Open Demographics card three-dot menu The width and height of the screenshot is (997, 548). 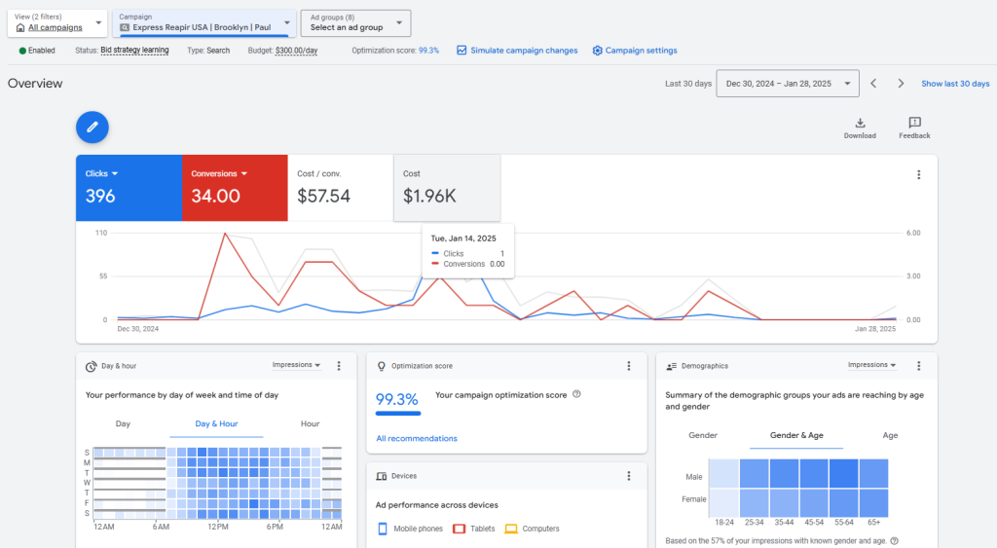(x=918, y=366)
